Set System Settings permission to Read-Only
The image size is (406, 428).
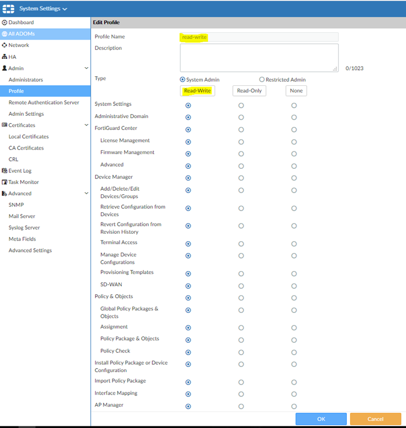pyautogui.click(x=241, y=106)
